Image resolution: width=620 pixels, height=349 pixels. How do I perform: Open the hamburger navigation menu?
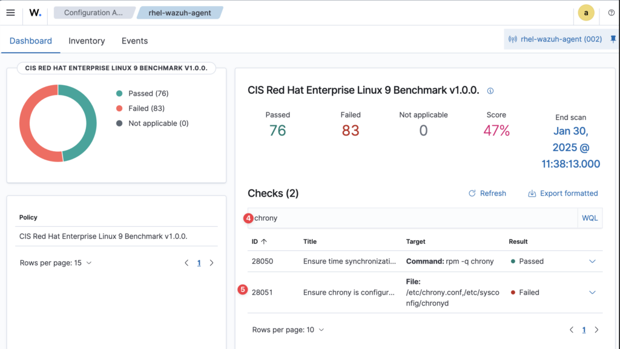11,13
